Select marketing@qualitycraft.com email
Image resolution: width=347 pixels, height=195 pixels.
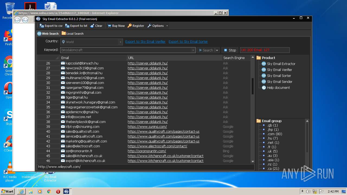pyautogui.click(x=86, y=141)
